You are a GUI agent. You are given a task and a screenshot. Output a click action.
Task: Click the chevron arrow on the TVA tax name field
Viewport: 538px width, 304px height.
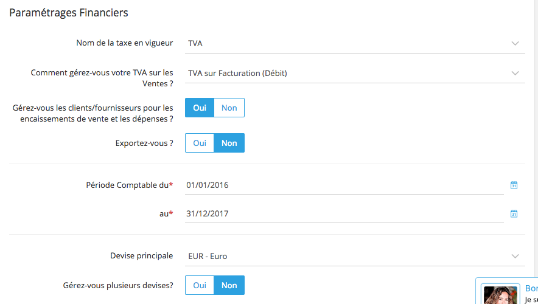pos(515,44)
